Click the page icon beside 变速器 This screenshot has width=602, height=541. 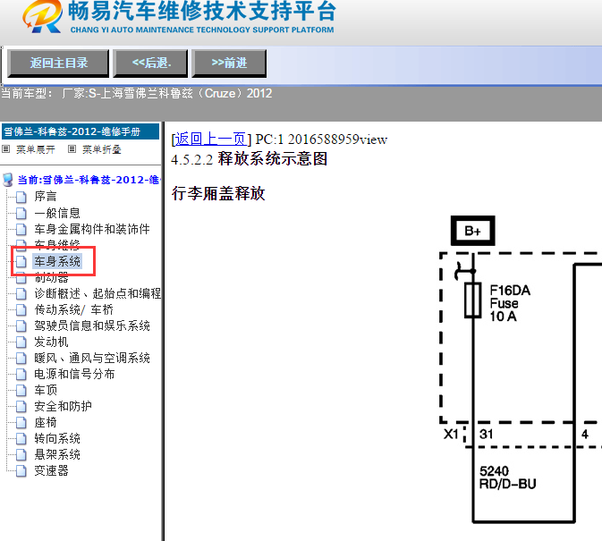coord(21,470)
